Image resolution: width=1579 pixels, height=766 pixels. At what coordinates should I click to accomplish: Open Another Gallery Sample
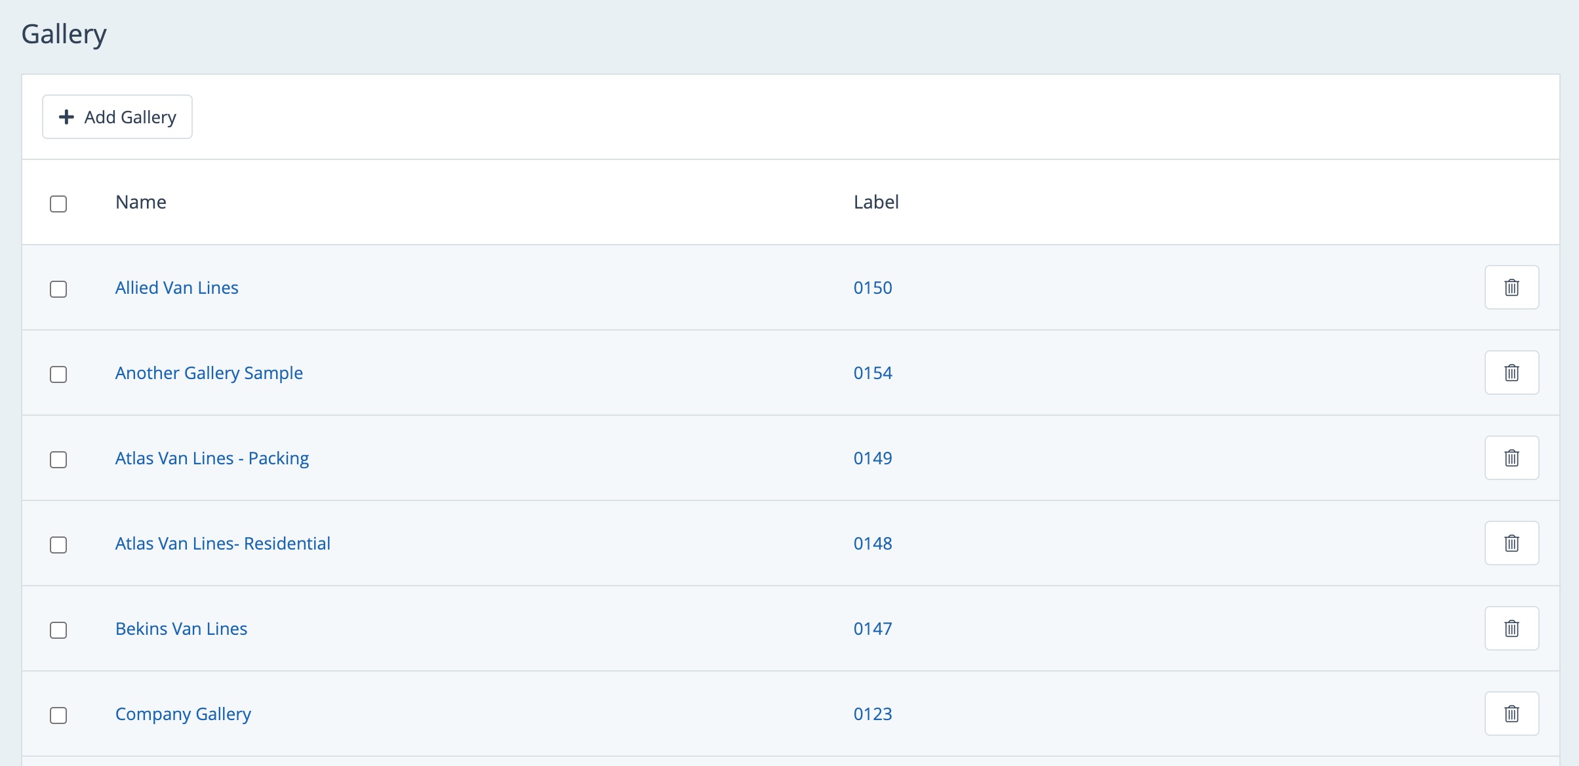209,373
